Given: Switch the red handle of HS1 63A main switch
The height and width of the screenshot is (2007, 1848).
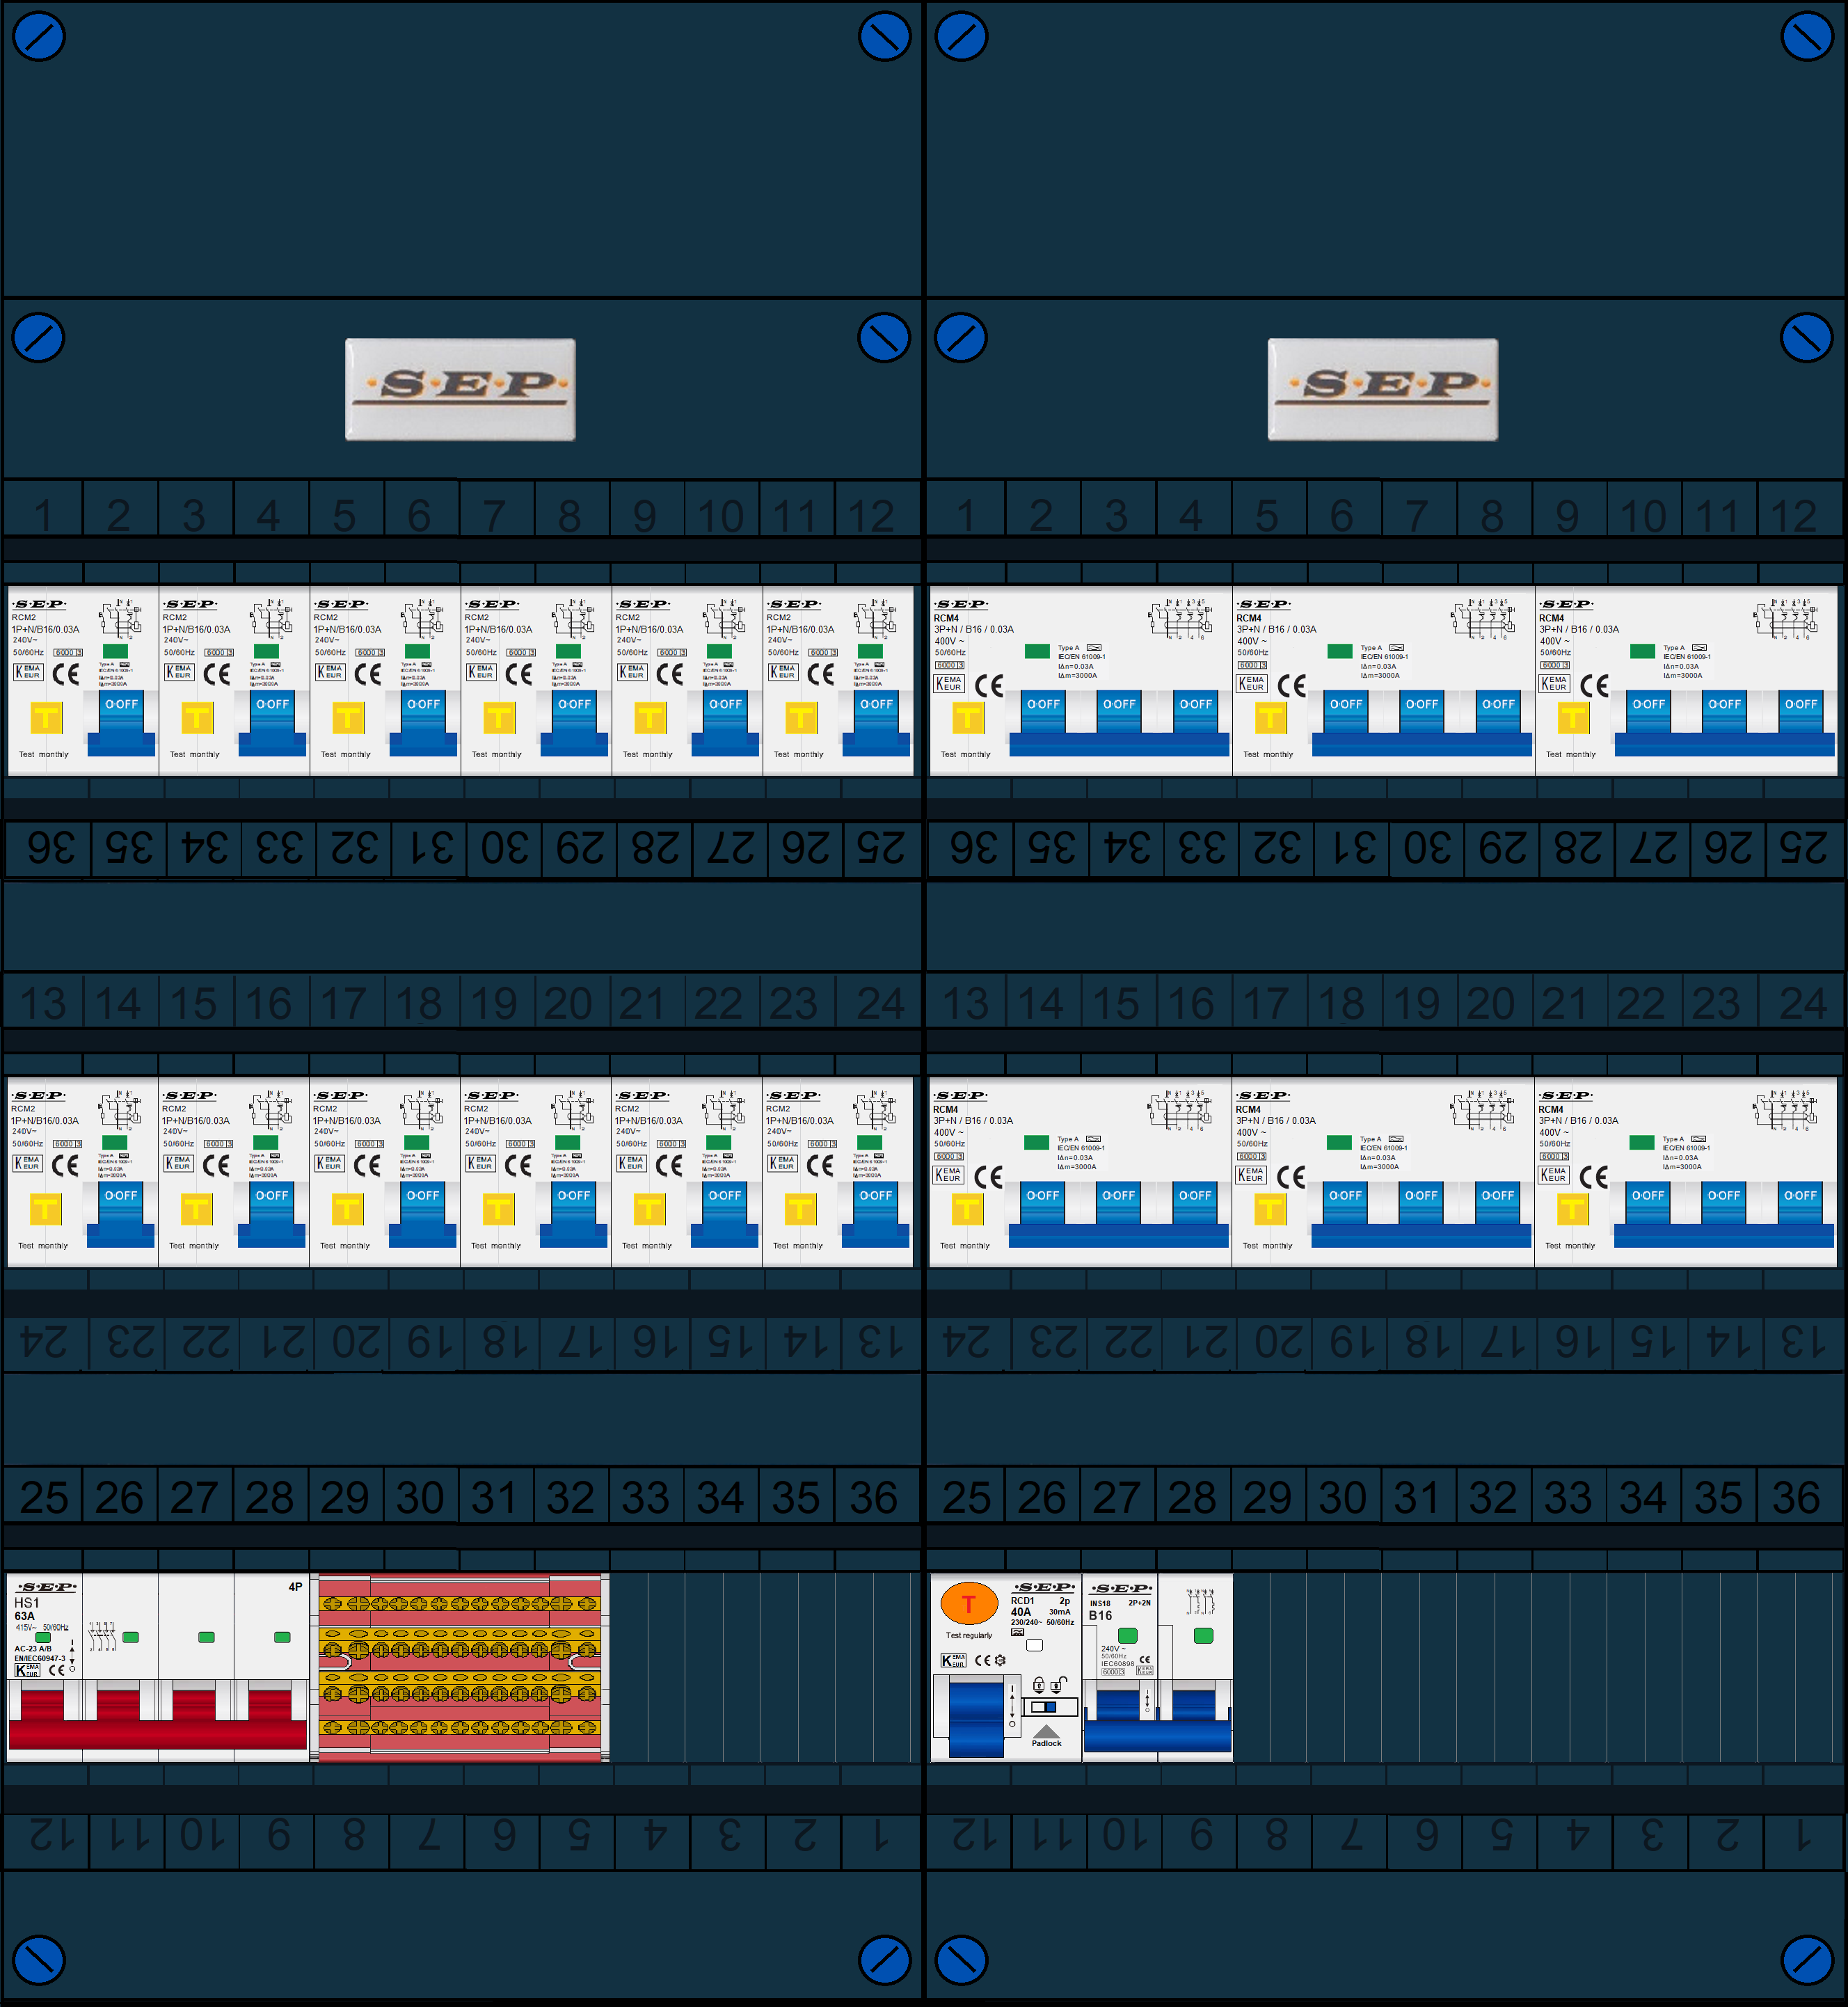Looking at the screenshot, I should click(157, 1720).
